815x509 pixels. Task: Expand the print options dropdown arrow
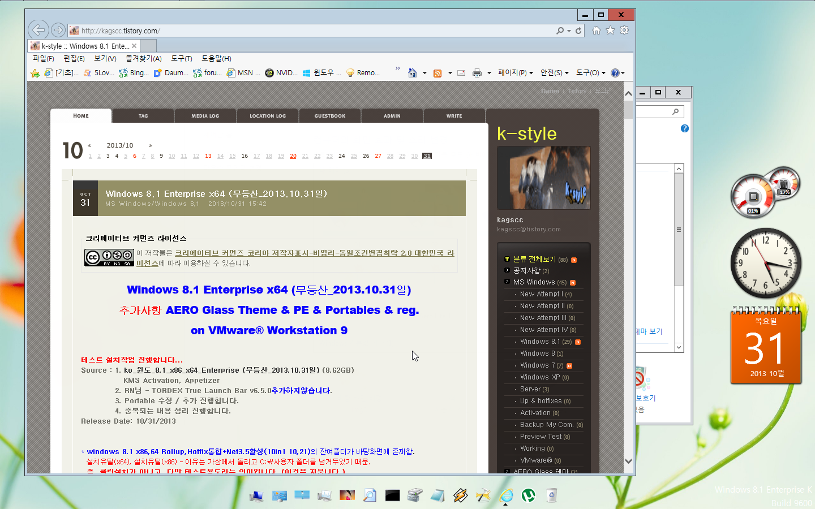(489, 73)
